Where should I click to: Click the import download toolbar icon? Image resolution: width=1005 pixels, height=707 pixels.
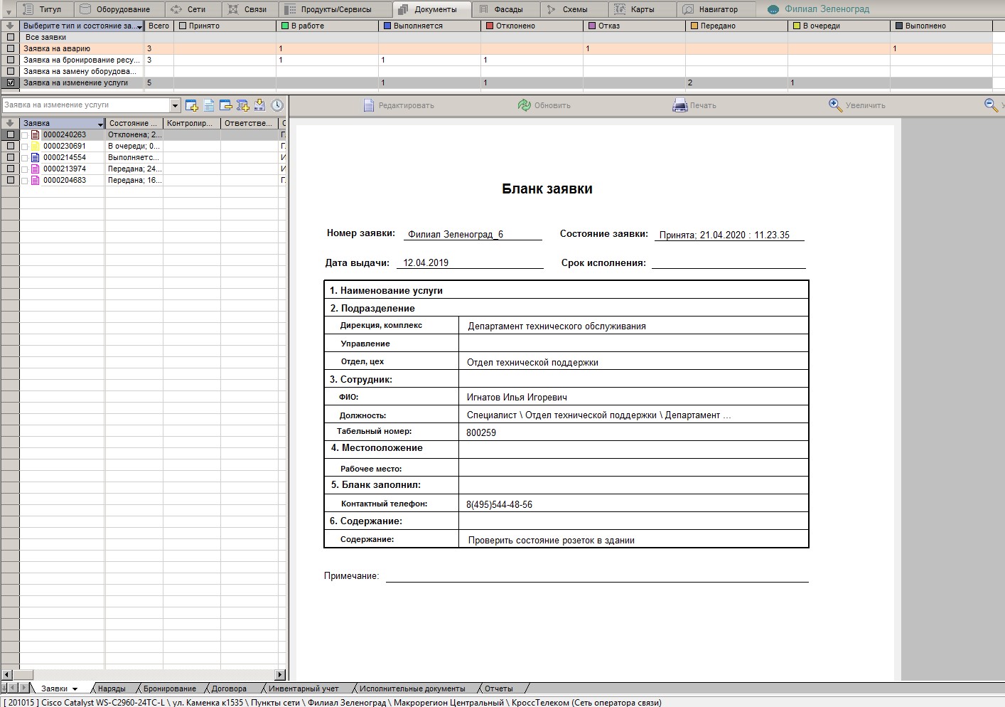point(259,105)
